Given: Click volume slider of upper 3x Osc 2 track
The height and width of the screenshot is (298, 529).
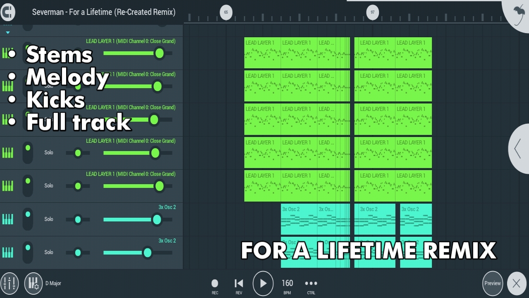Looking at the screenshot, I should (138, 219).
